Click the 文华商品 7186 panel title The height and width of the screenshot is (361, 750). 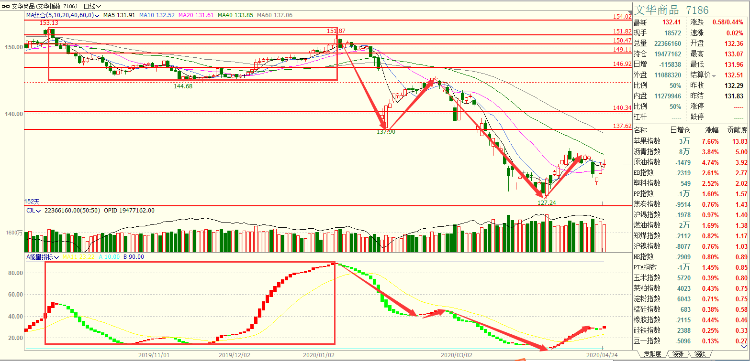click(672, 10)
